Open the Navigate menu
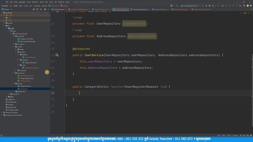253x142 pixels. pos(22,2)
